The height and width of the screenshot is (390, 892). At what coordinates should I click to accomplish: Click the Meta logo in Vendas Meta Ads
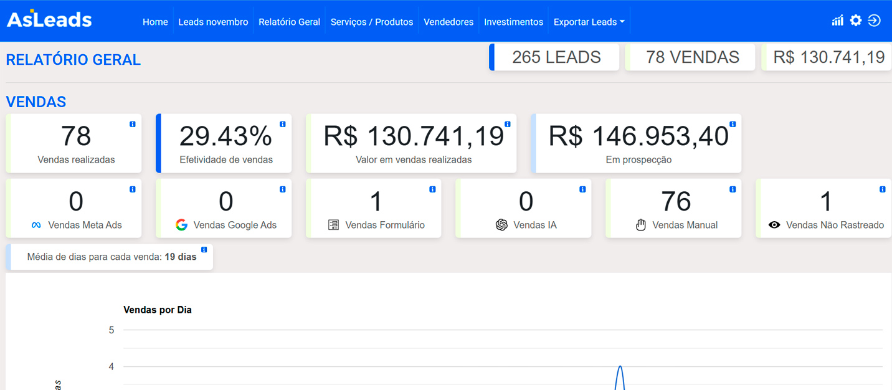coord(36,226)
